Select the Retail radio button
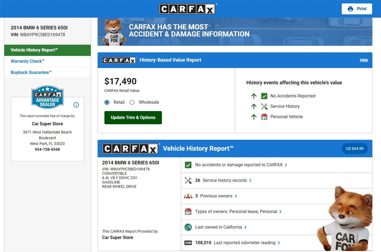Screen dimensions: 381x252 (107, 102)
